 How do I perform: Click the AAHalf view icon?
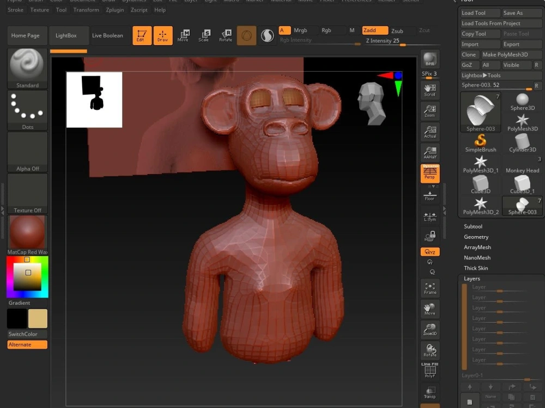[430, 153]
